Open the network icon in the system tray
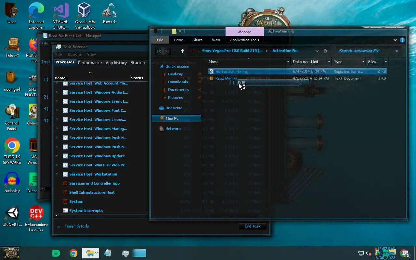 click(361, 253)
